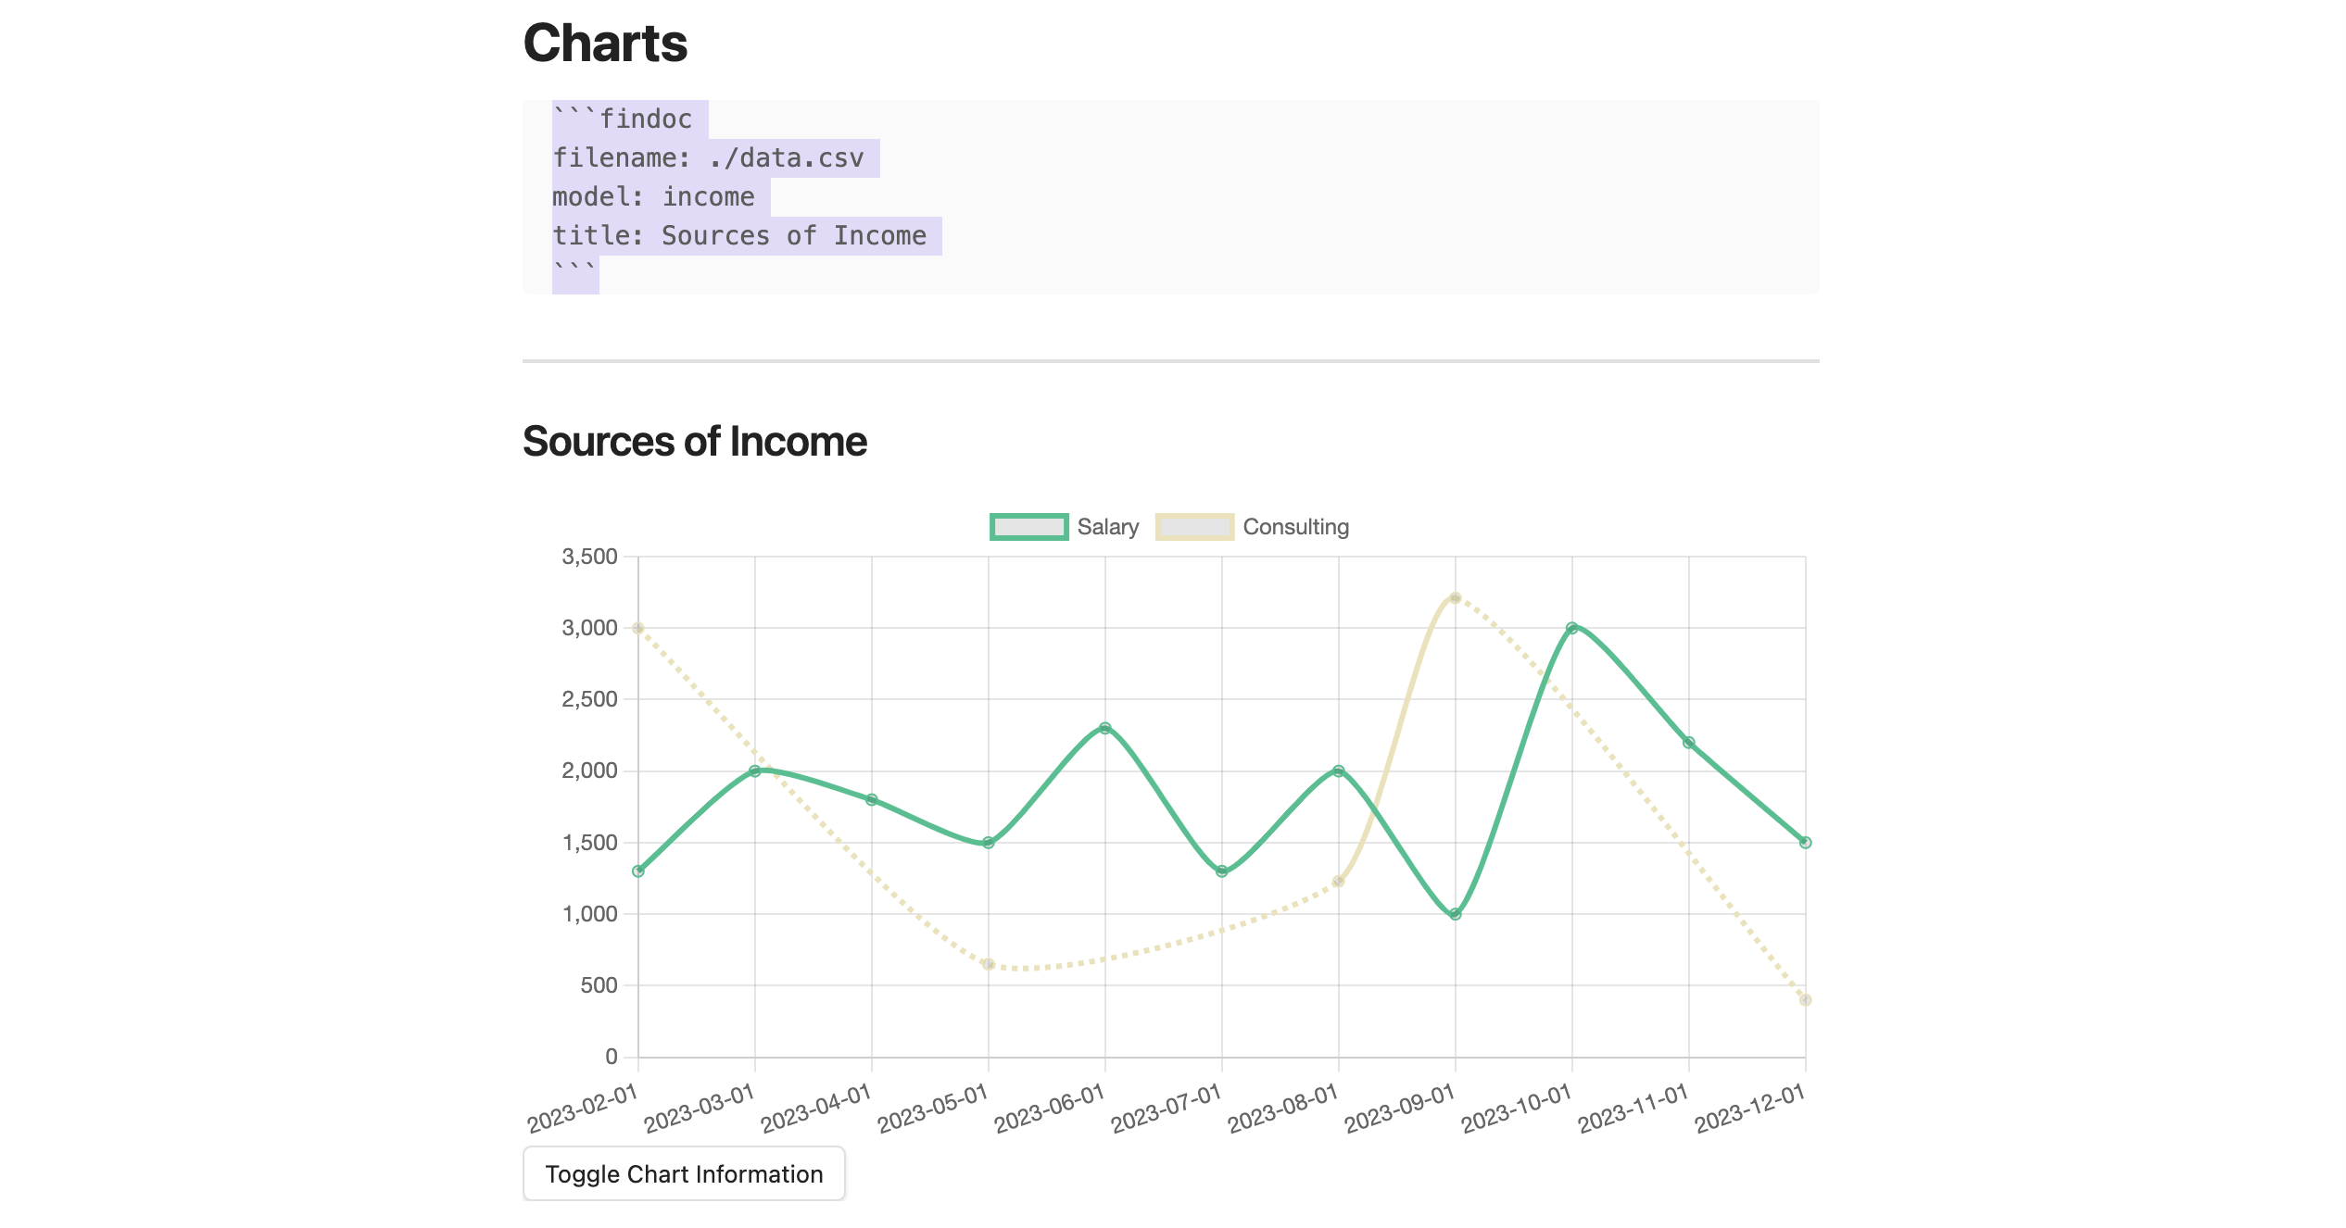Click the Consulting point at 2023-12-01

pos(1805,1000)
